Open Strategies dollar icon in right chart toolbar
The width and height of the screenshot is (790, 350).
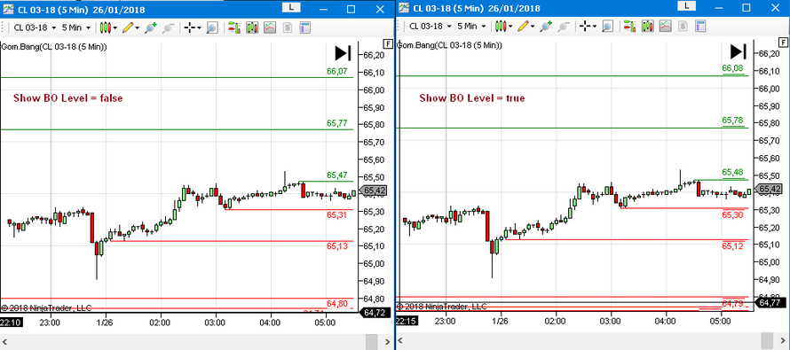coord(683,27)
